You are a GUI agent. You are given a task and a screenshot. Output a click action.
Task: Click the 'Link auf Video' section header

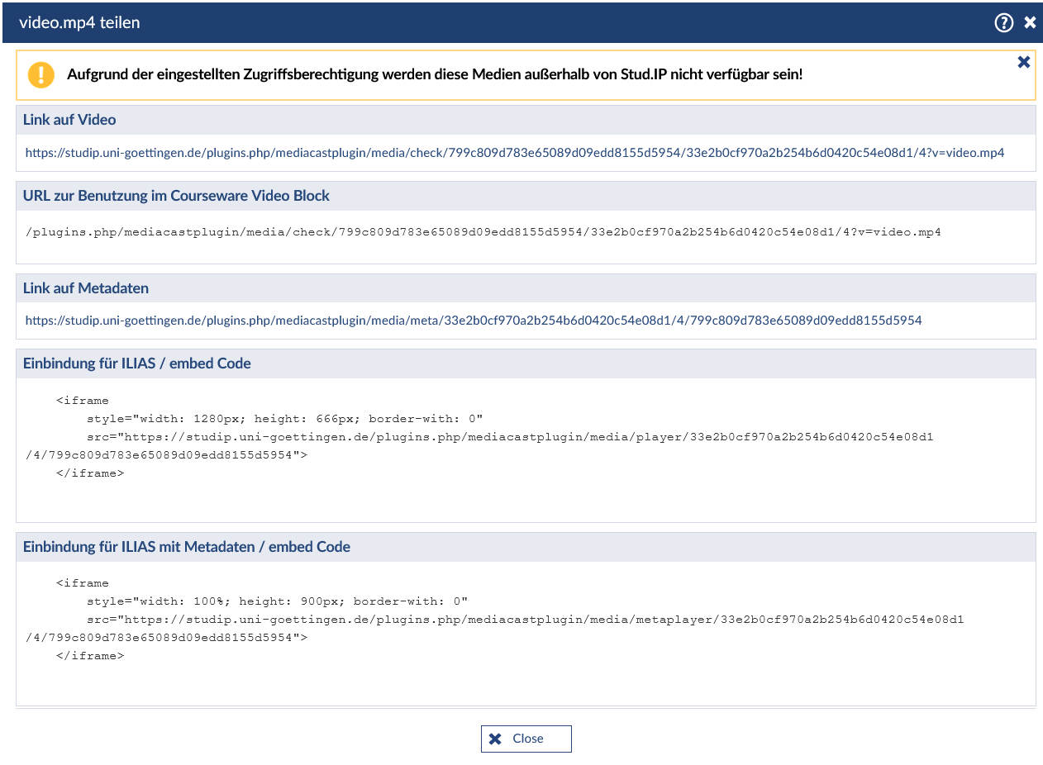tap(69, 120)
